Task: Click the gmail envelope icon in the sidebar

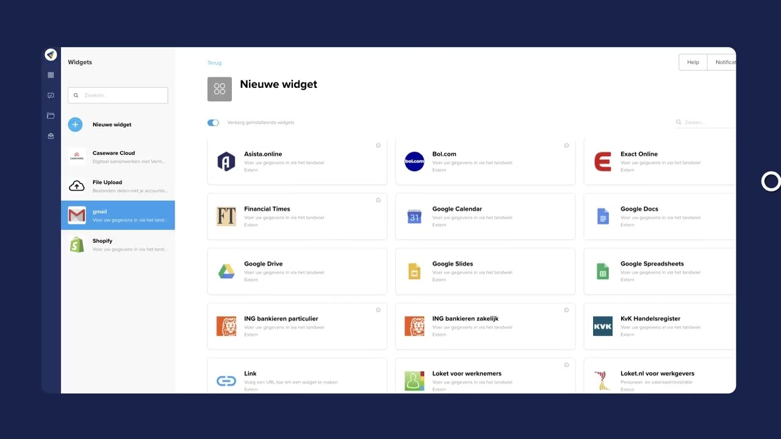Action: tap(77, 215)
